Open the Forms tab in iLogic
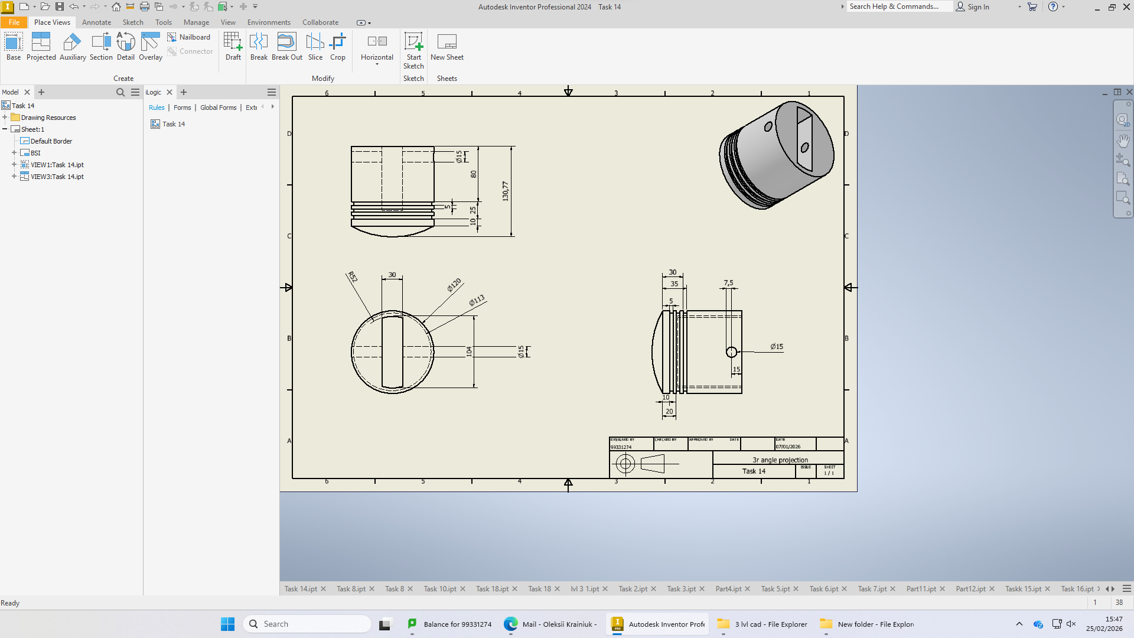This screenshot has height=638, width=1134. tap(182, 108)
